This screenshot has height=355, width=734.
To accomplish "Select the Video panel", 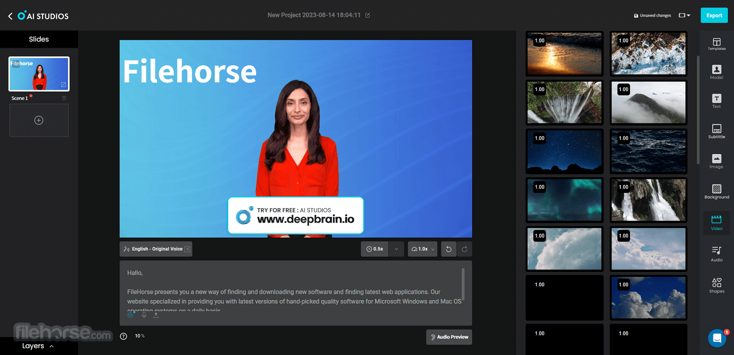I will [717, 223].
